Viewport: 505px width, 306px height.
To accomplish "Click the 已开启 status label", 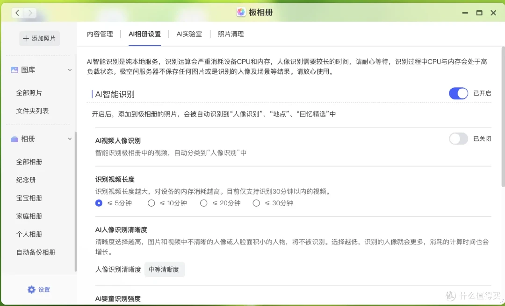I will 482,93.
